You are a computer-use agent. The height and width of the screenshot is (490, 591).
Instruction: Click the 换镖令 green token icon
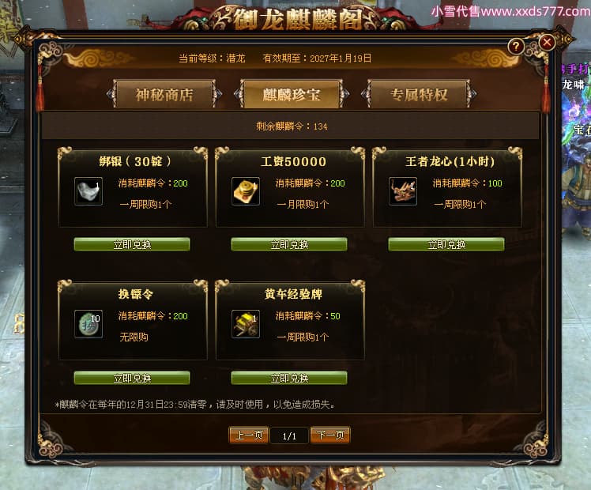88,324
